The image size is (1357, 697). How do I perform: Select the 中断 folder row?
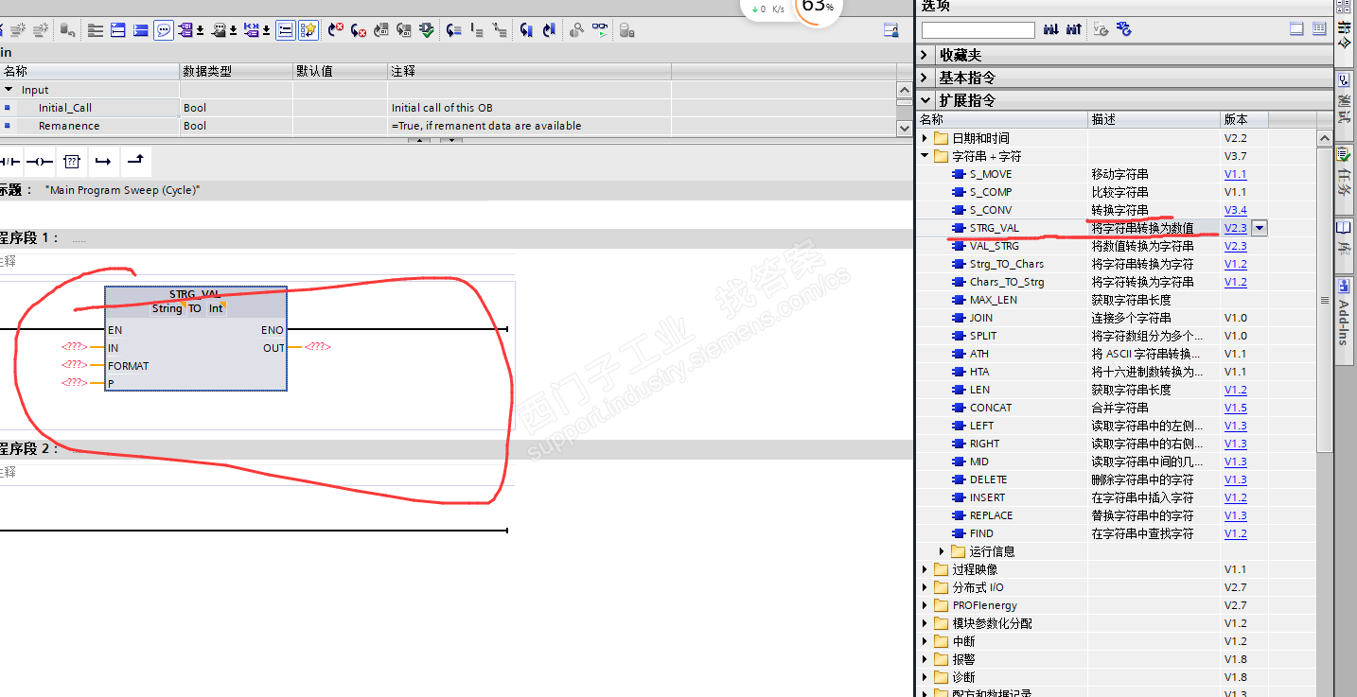pos(1117,641)
